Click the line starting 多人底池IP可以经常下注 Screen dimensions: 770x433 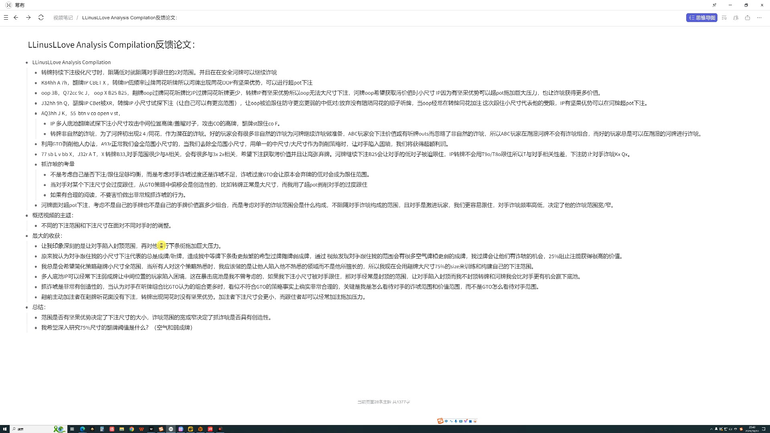[x=312, y=276]
